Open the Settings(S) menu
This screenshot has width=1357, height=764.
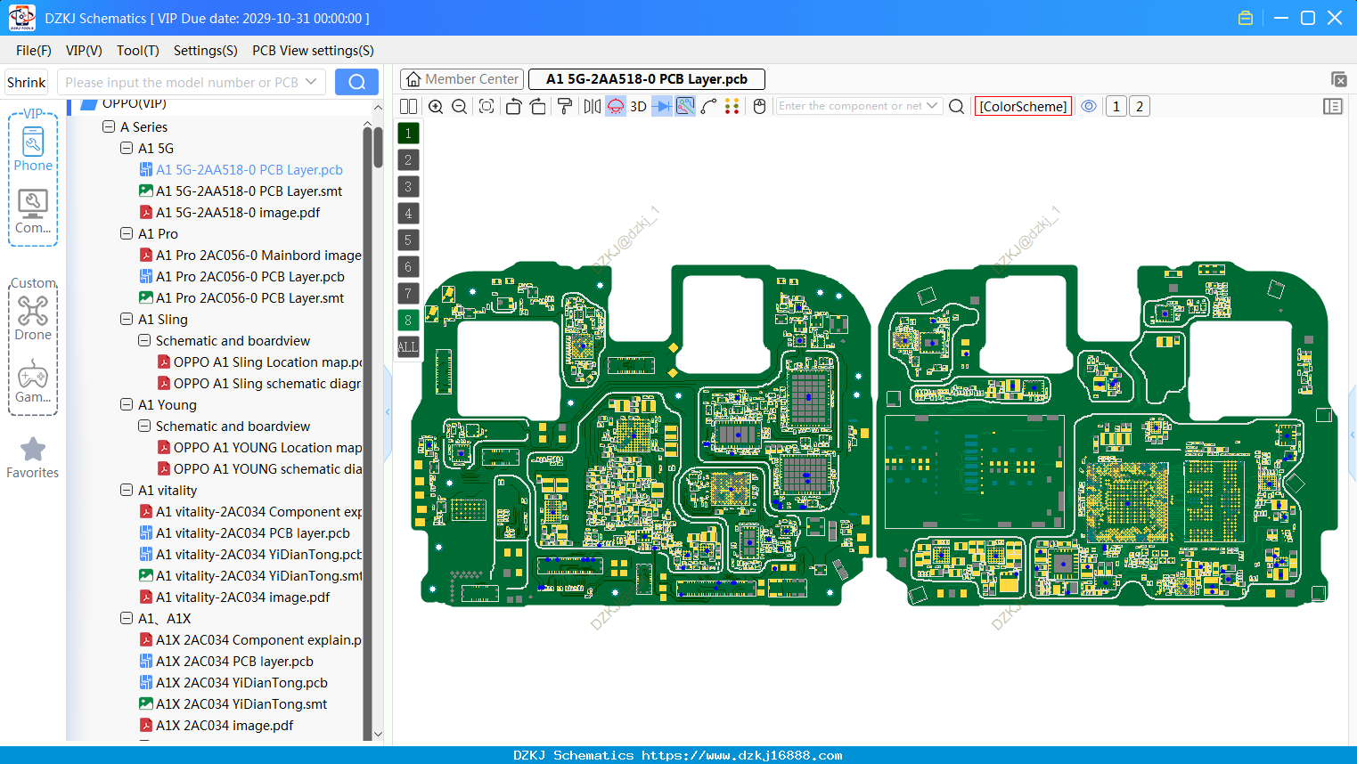pos(206,51)
